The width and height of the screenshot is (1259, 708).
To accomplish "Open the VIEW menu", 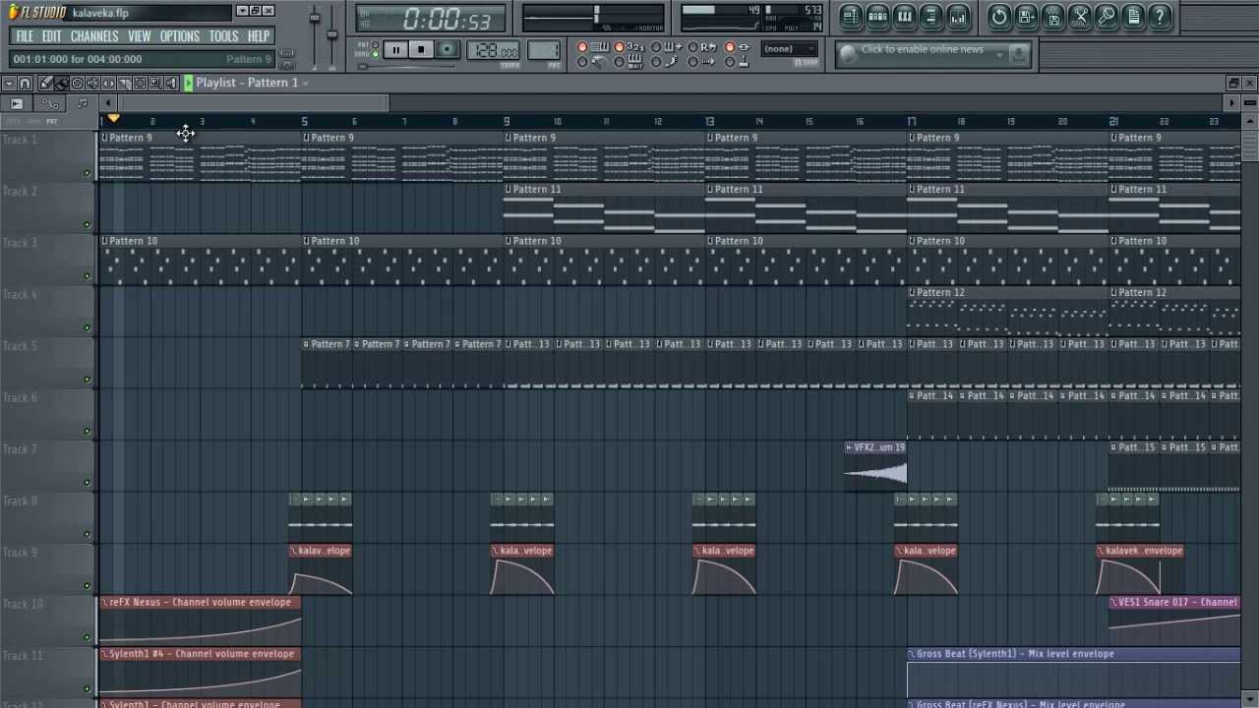I will [x=139, y=36].
